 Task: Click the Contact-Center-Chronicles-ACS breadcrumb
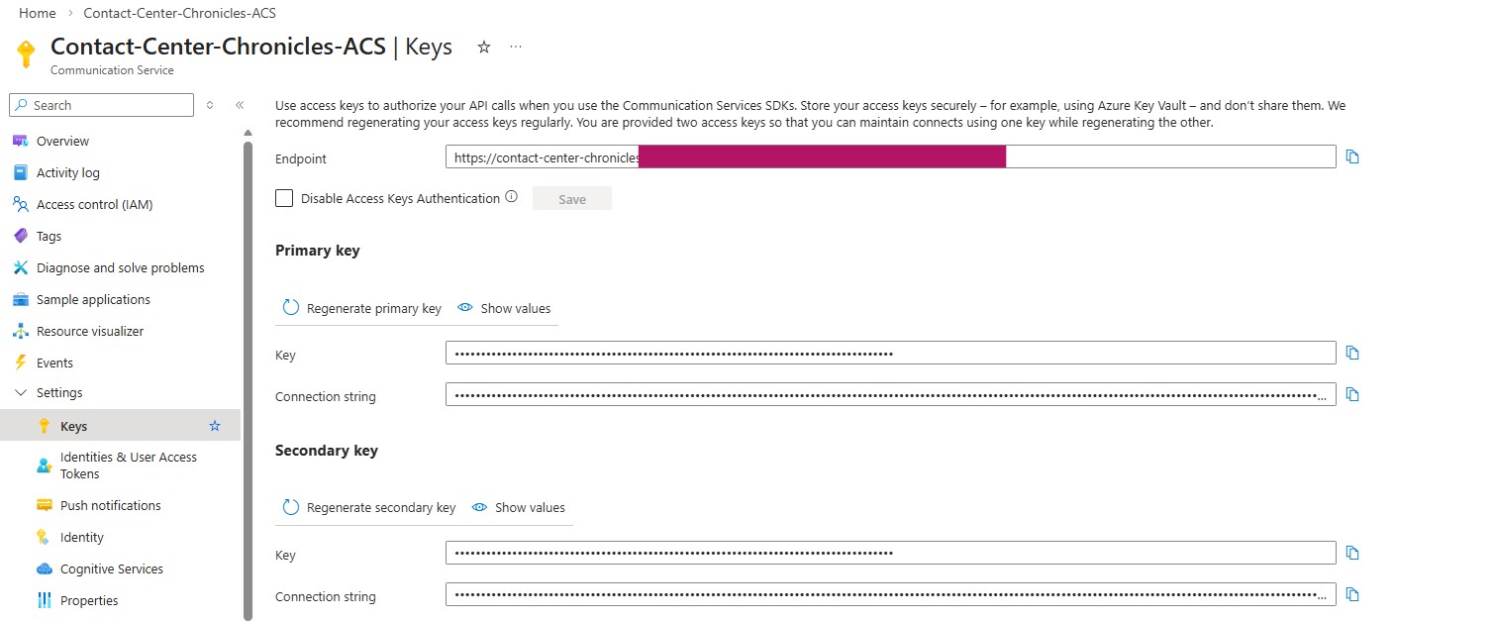(180, 13)
